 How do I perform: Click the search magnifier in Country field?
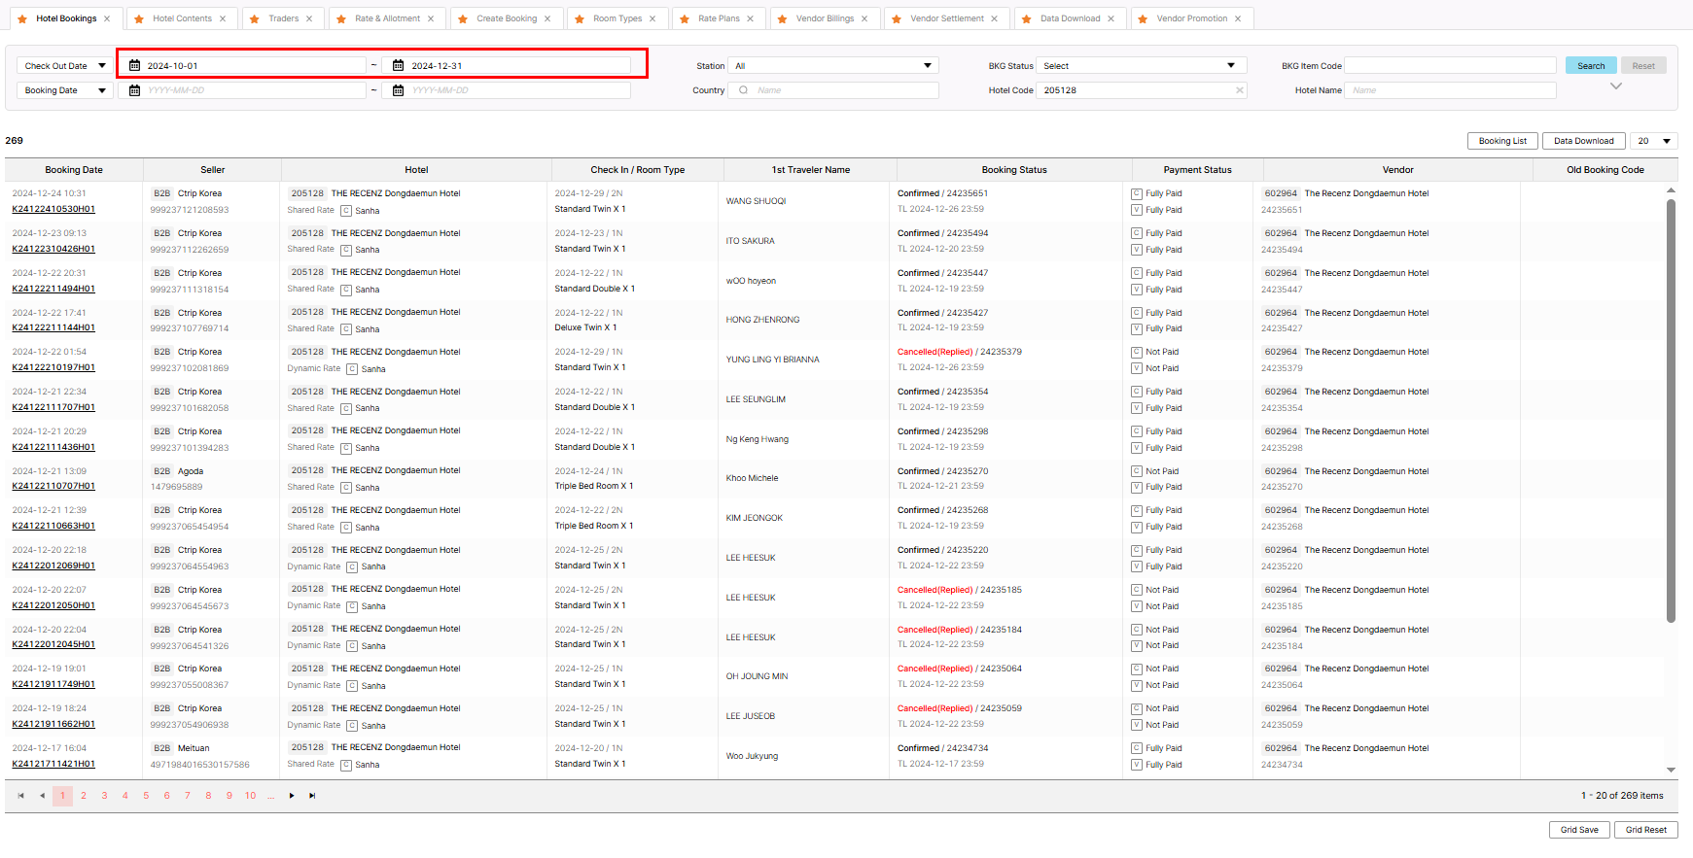(x=744, y=90)
